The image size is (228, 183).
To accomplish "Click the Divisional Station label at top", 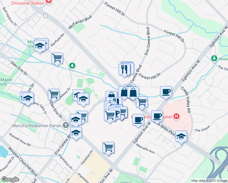I will tap(28, 3).
